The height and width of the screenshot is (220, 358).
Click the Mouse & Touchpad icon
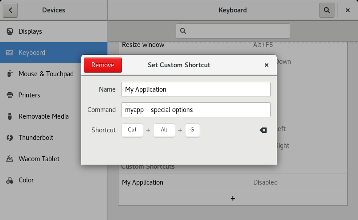[10, 74]
